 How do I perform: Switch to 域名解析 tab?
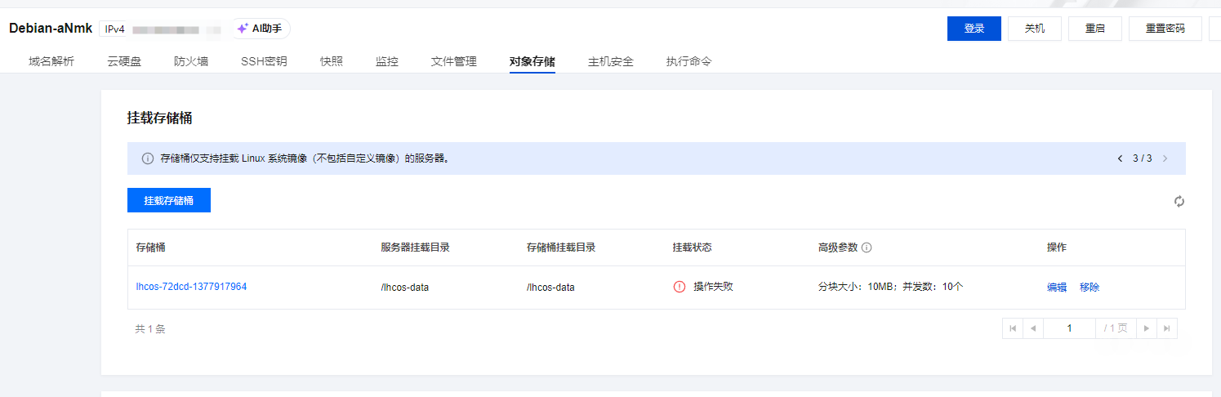tap(51, 61)
